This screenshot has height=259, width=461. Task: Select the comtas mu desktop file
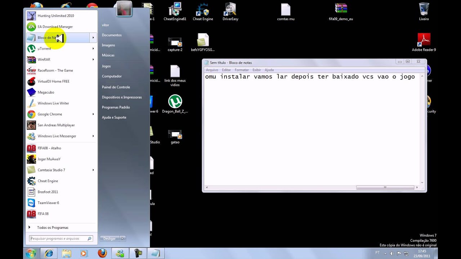pyautogui.click(x=286, y=12)
